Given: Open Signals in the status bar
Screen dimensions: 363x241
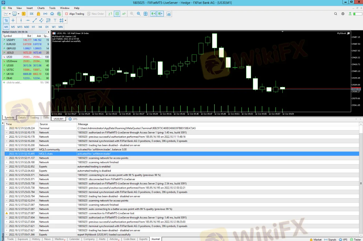Looking at the screenshot, I should pyautogui.click(x=330, y=239).
